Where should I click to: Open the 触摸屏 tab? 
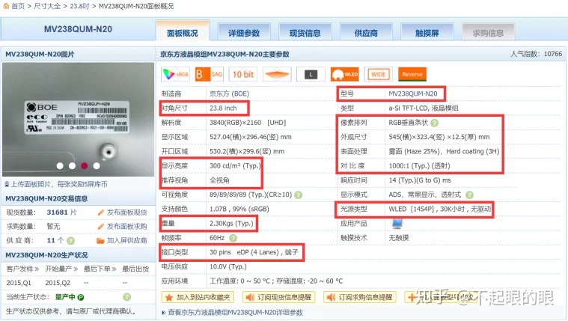click(427, 32)
